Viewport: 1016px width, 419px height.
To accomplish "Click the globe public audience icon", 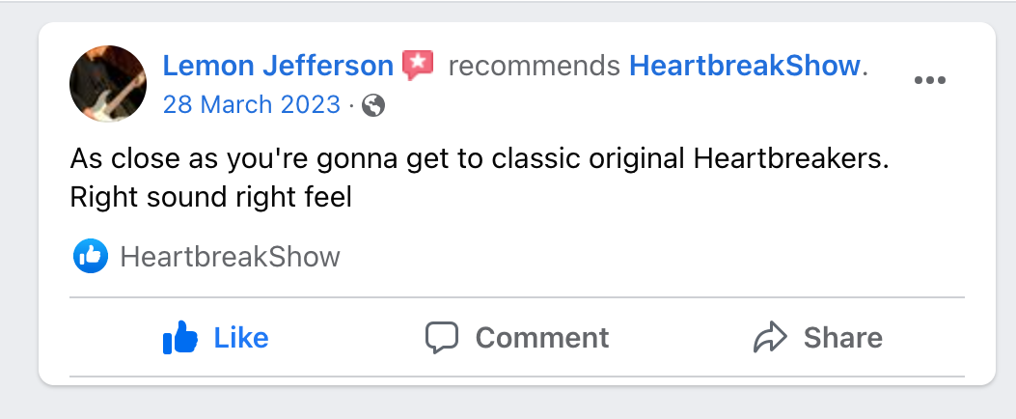I will tap(373, 105).
